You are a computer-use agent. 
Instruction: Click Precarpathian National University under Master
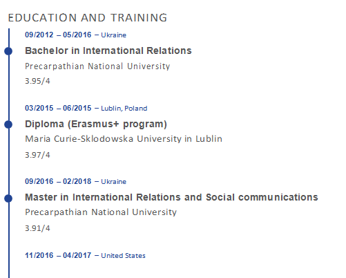coord(101,212)
